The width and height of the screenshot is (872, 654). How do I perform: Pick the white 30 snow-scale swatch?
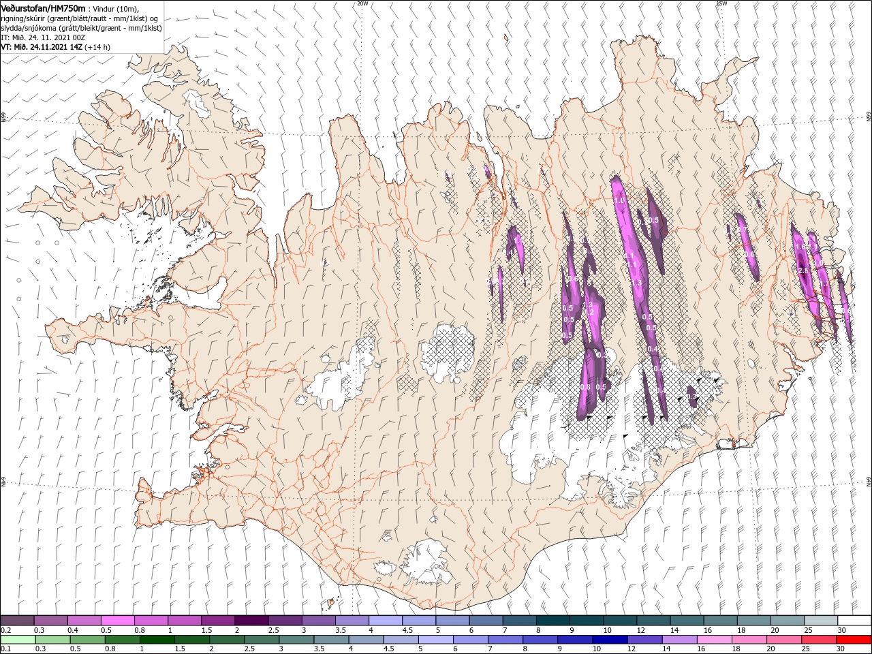coord(855,620)
